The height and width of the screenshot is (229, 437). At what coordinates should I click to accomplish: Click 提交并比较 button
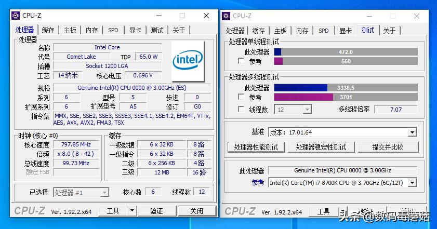[388, 147]
